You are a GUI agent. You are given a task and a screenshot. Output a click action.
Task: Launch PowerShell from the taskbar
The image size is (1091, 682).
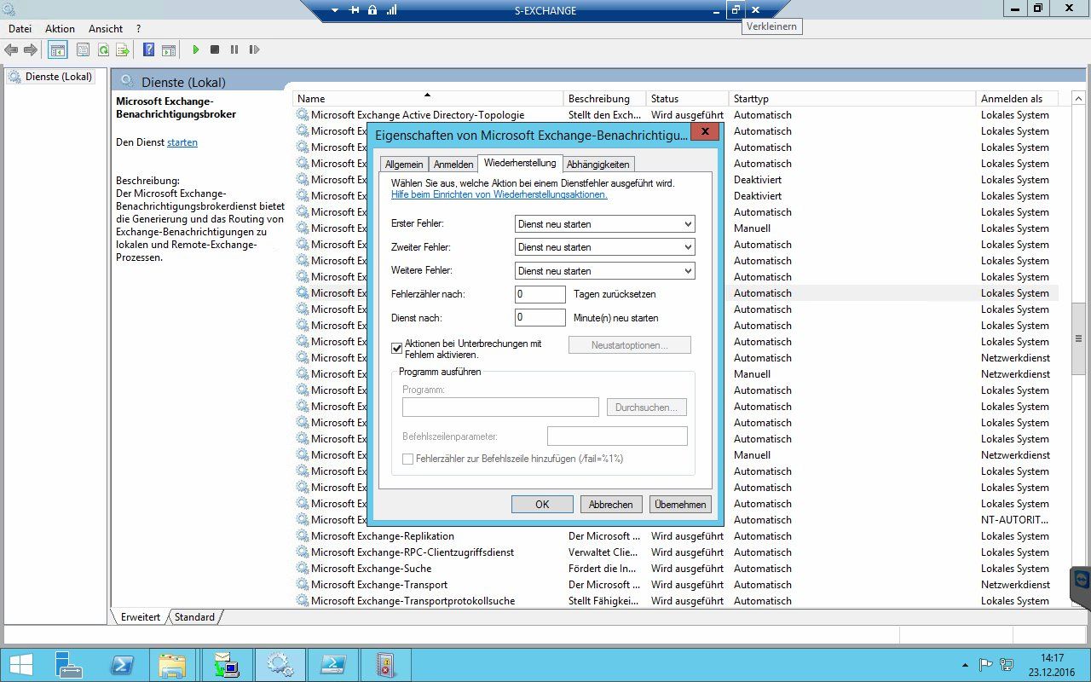pyautogui.click(x=121, y=665)
